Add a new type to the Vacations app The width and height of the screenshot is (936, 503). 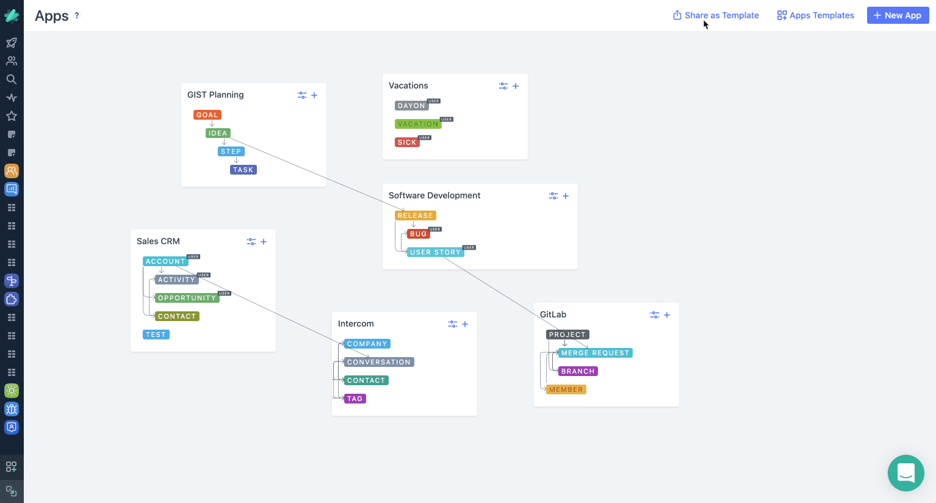point(515,86)
